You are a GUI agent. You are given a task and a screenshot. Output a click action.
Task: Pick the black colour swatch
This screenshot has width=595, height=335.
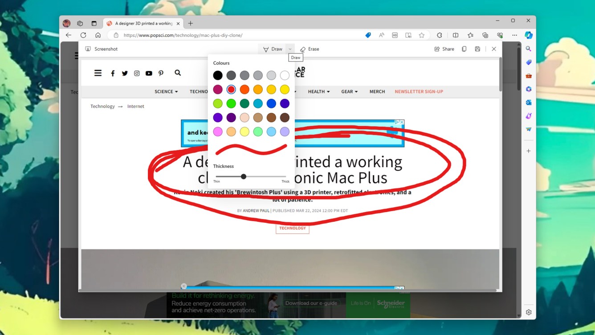click(x=218, y=75)
